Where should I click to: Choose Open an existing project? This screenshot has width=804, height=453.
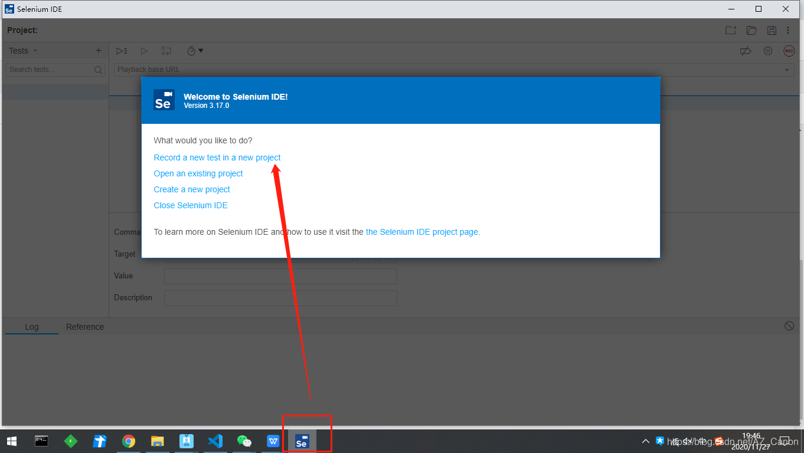(198, 173)
